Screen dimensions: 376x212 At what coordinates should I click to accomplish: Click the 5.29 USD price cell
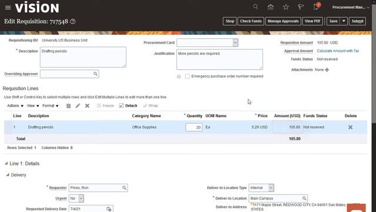(260, 127)
